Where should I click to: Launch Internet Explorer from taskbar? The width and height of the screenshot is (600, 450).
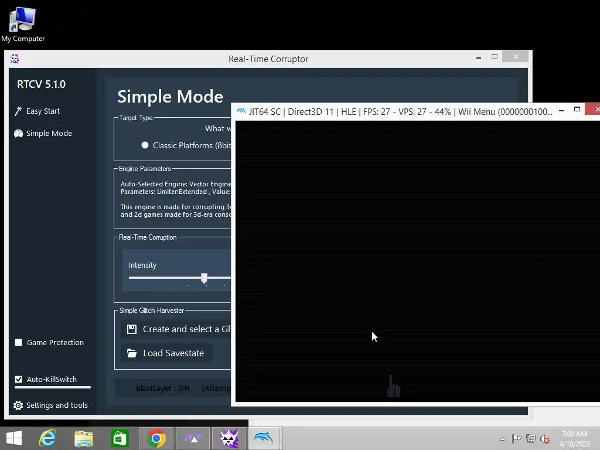tap(48, 438)
